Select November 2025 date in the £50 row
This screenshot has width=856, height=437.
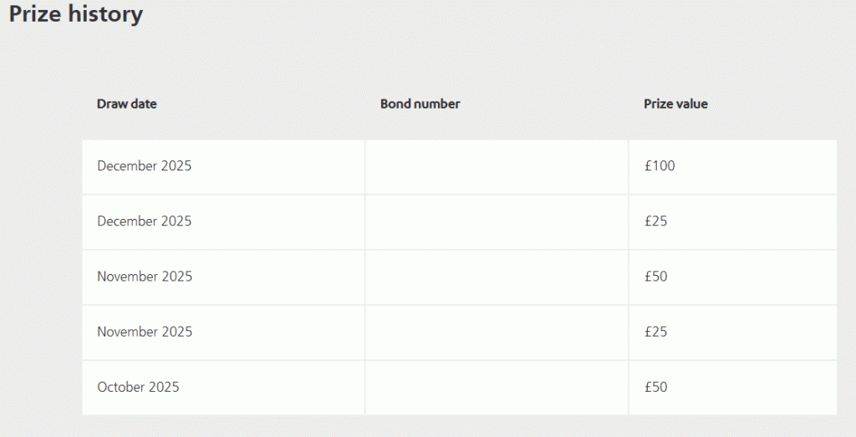(x=144, y=277)
